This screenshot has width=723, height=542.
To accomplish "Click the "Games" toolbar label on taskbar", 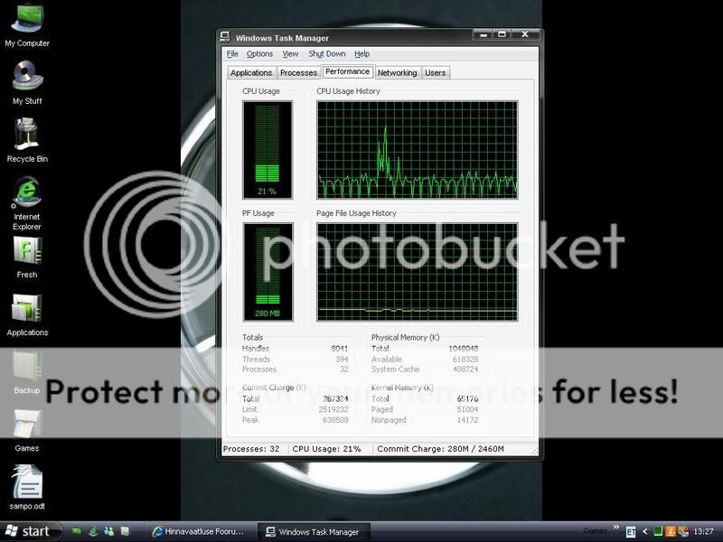I will tap(595, 531).
